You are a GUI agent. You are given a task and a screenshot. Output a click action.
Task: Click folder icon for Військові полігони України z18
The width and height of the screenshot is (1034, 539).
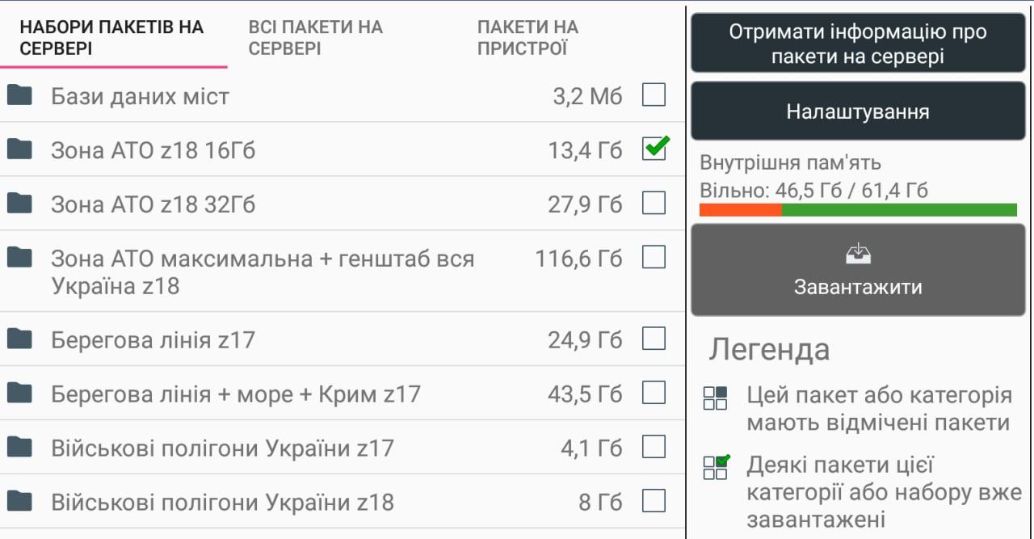19,501
